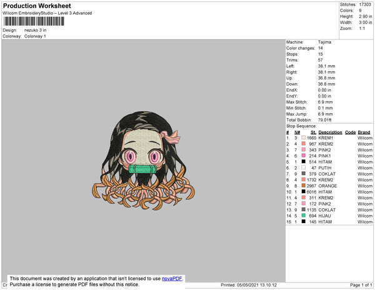The height and width of the screenshot is (290, 375).
Task: Click the KREM2 row with 1732 stitches
Action: pos(329,180)
